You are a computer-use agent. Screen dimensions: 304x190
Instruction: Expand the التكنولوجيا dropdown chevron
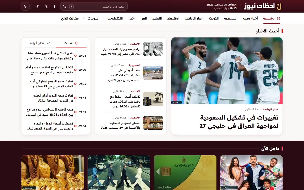click(104, 18)
